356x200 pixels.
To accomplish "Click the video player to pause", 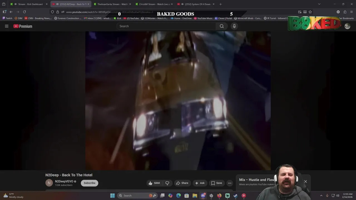I will coord(178,101).
